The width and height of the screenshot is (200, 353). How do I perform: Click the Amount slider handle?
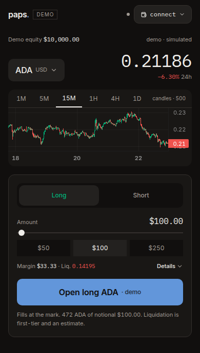[x=22, y=233]
